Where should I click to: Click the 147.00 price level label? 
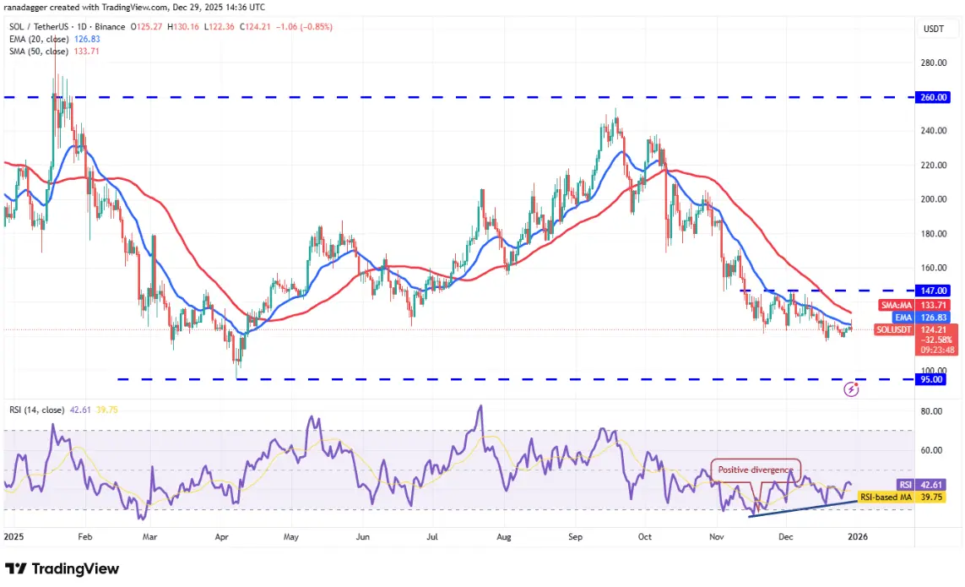(x=933, y=291)
